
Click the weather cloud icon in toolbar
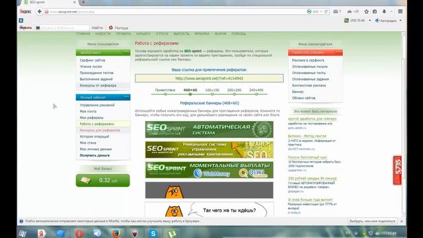click(353, 12)
